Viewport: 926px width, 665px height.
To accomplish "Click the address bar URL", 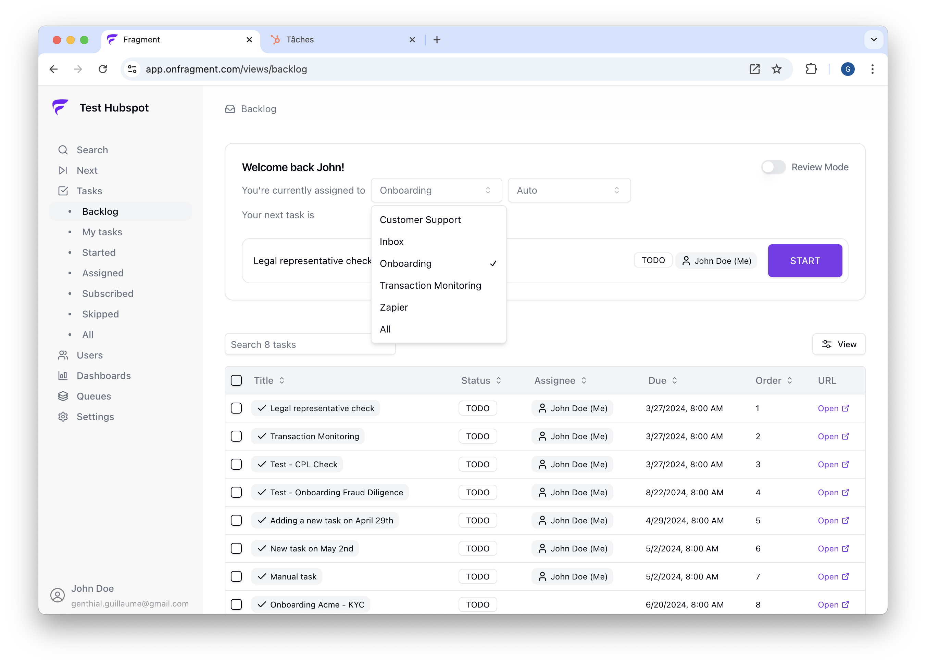I will (226, 69).
